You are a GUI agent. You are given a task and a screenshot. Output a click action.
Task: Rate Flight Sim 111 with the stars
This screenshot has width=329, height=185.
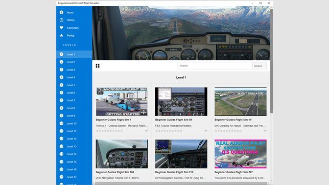pos(228,131)
